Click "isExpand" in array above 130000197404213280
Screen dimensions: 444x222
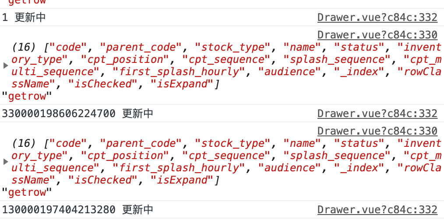pos(182,180)
